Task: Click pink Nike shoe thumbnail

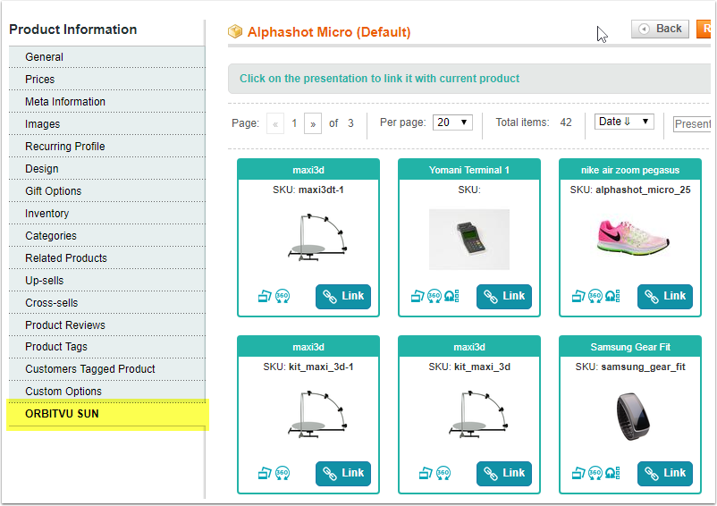Action: click(633, 236)
